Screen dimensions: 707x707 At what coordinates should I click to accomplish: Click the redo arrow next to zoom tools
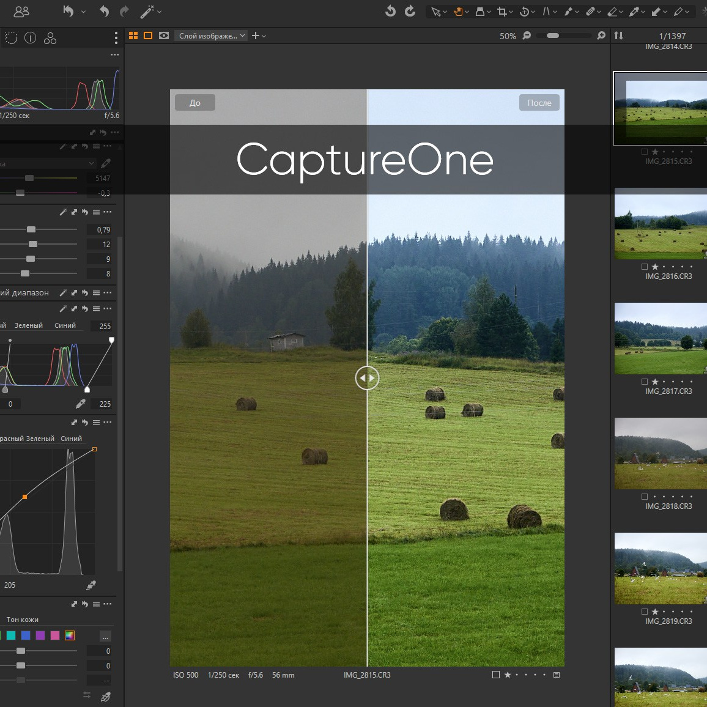click(410, 11)
